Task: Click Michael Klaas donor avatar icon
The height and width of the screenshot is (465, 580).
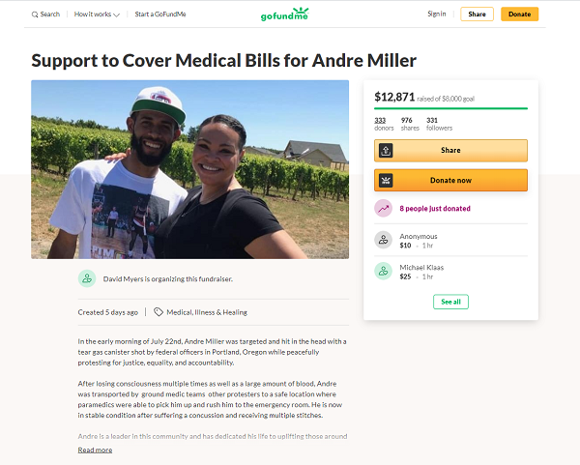Action: [383, 271]
